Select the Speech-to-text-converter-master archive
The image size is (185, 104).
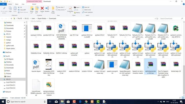tap(138, 66)
